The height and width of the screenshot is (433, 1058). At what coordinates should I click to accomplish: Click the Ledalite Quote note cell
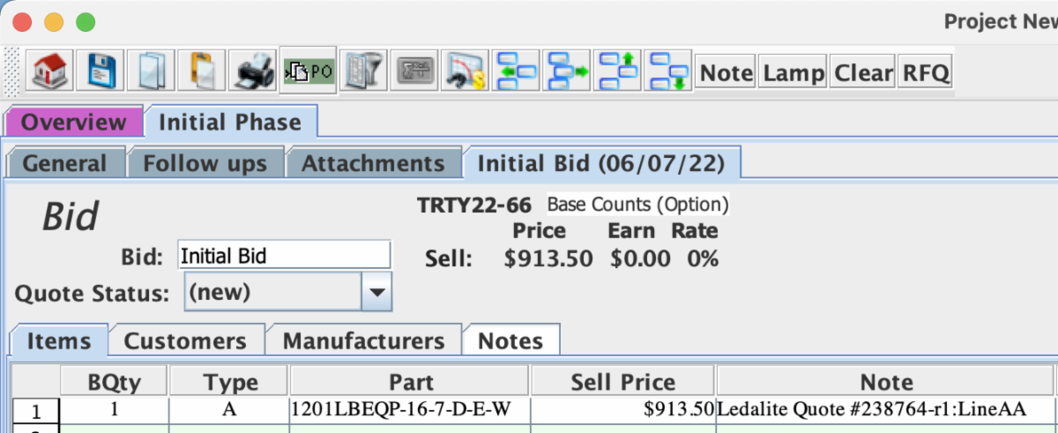point(886,409)
